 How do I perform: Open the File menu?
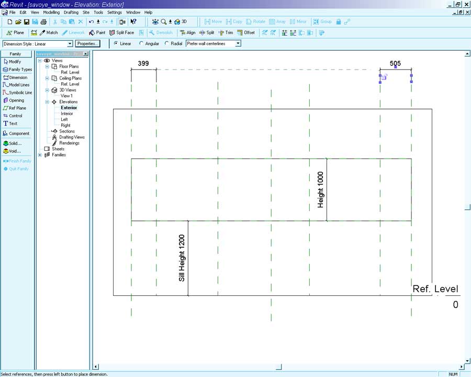(13, 13)
